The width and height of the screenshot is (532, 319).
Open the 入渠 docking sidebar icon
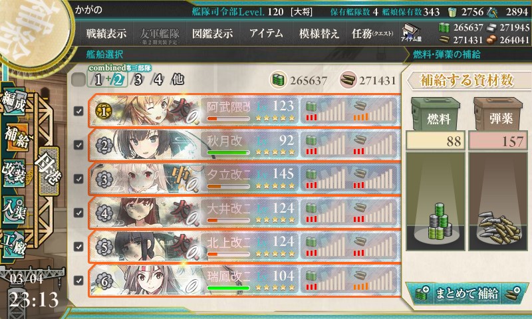[x=13, y=210]
